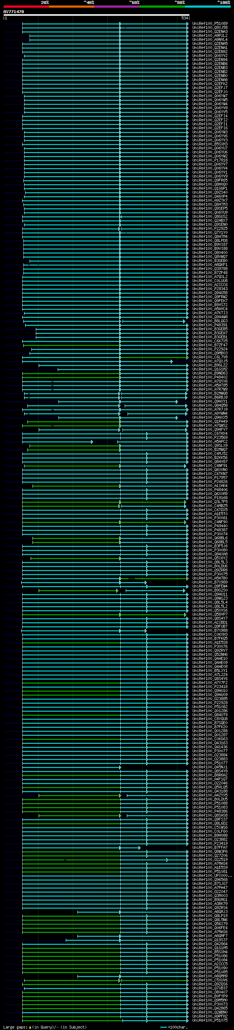Select the UniRef100_Q9AXY1 label
This screenshot has height=1030, width=234.
(x=210, y=402)
